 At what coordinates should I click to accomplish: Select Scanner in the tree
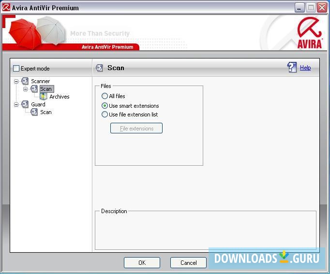tap(41, 81)
